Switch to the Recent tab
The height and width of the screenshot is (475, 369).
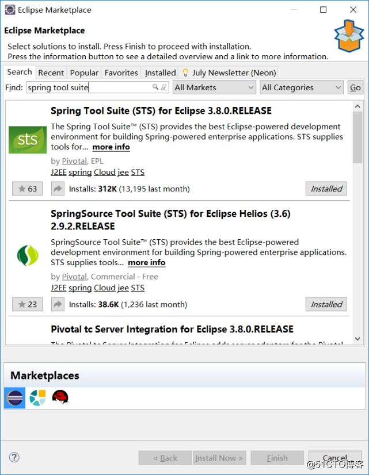point(51,72)
